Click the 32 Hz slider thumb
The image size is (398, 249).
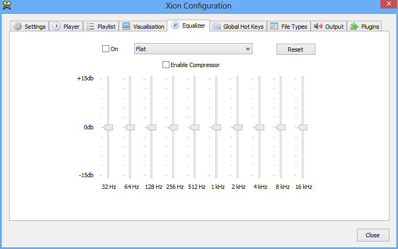[108, 127]
